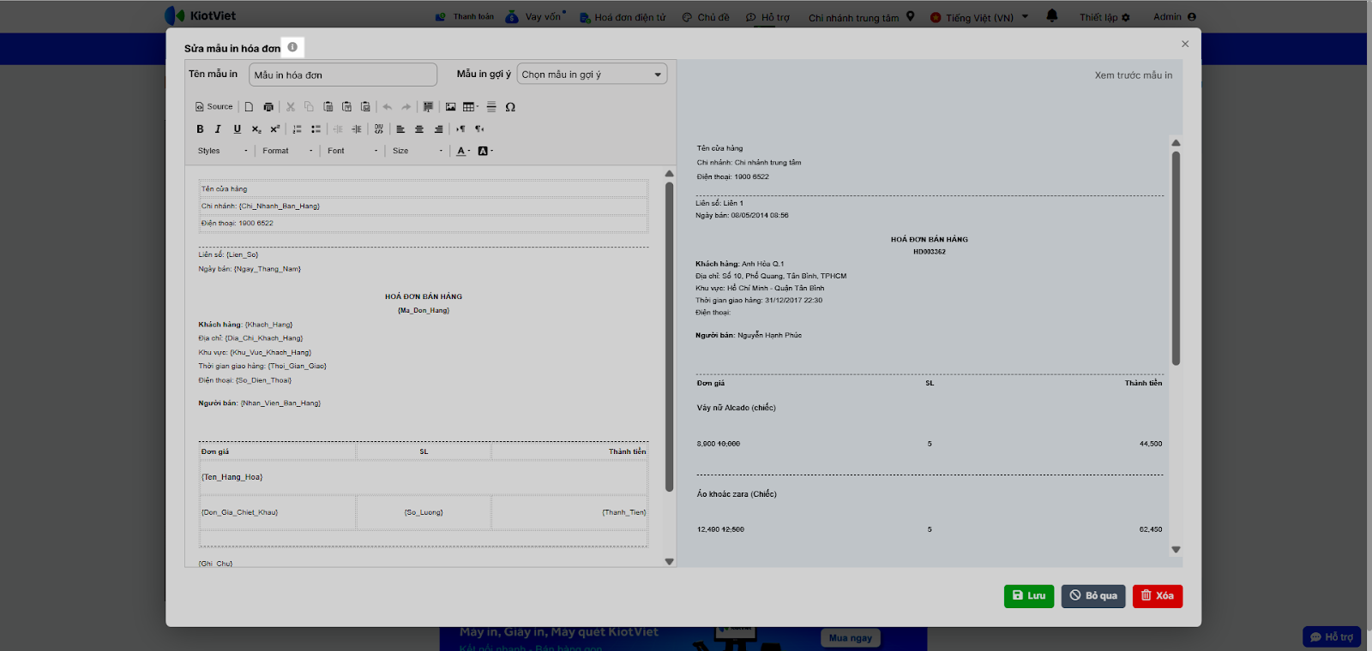Click the Redo arrow icon
The width and height of the screenshot is (1372, 651).
pos(406,107)
